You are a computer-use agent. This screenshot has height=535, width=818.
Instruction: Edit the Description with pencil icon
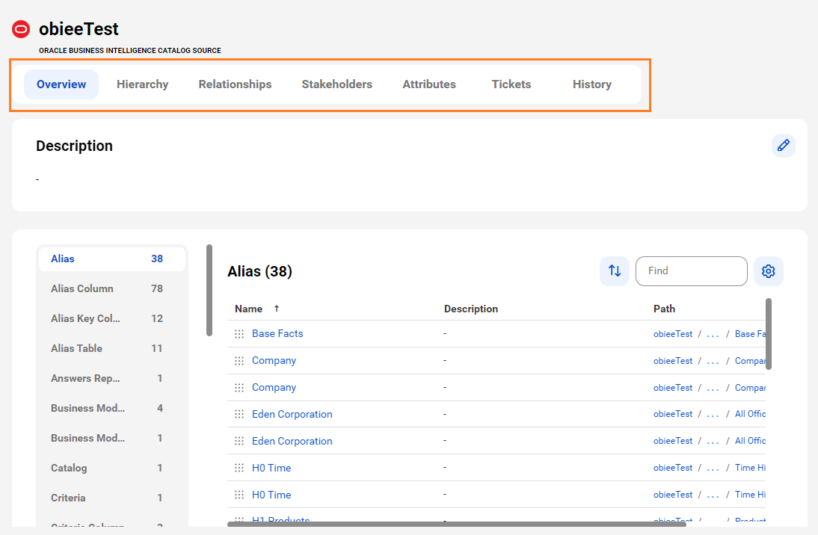click(x=783, y=146)
